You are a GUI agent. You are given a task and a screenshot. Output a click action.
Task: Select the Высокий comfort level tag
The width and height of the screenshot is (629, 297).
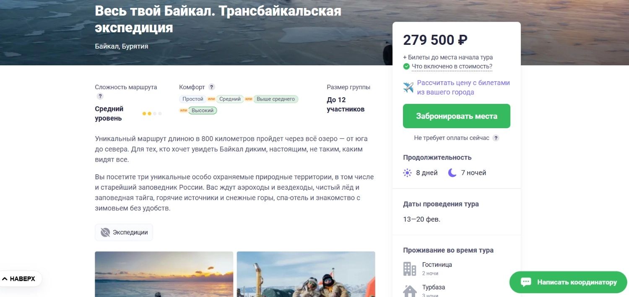[x=203, y=111]
